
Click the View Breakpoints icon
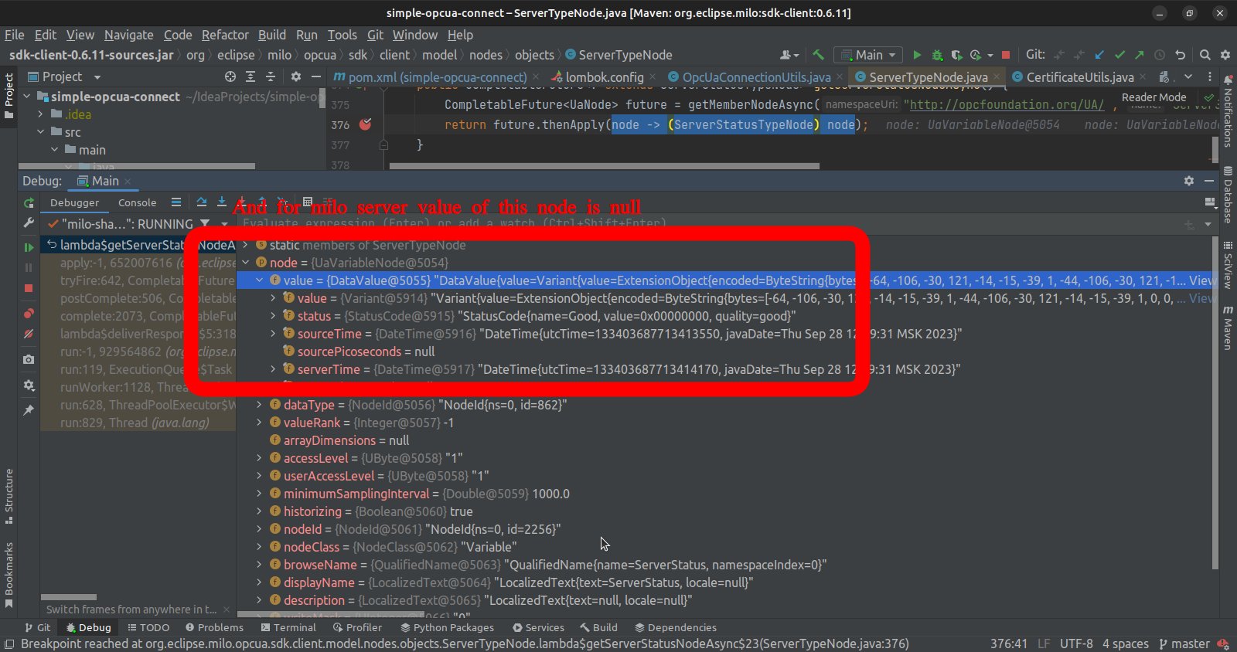29,314
